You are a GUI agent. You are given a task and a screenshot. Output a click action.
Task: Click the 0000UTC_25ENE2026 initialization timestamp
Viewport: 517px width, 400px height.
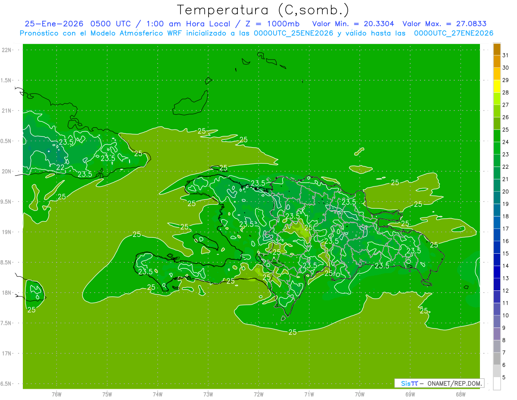[x=294, y=33]
